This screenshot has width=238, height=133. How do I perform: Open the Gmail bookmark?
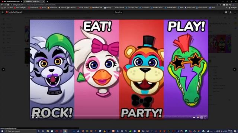tap(10, 7)
